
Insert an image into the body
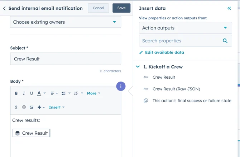point(32,107)
